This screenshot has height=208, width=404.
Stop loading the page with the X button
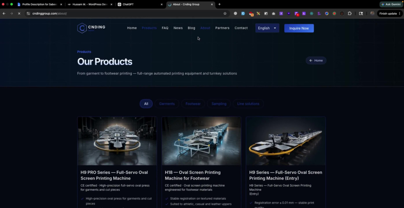(x=19, y=13)
